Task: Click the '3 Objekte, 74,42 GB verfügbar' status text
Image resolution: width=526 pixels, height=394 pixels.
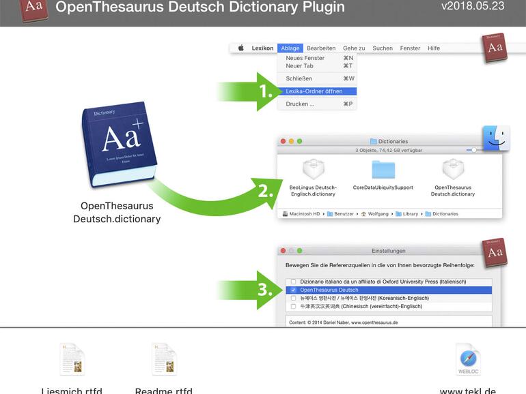Action: [x=389, y=150]
